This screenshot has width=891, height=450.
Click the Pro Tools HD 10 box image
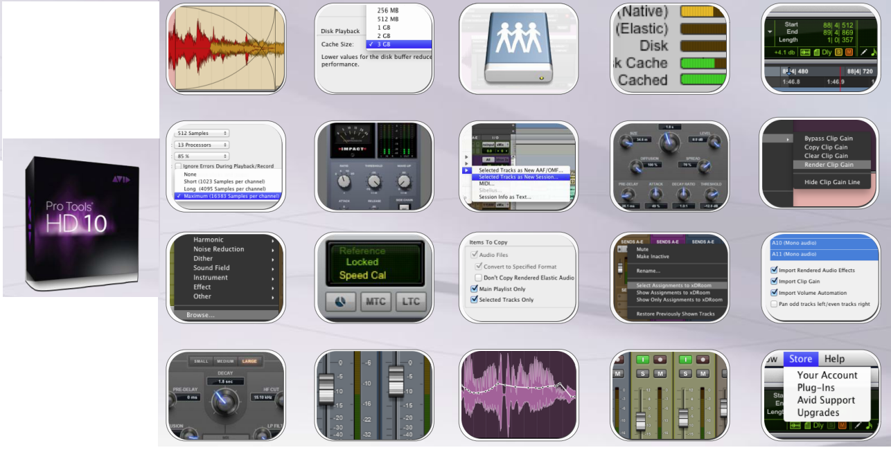(80, 217)
